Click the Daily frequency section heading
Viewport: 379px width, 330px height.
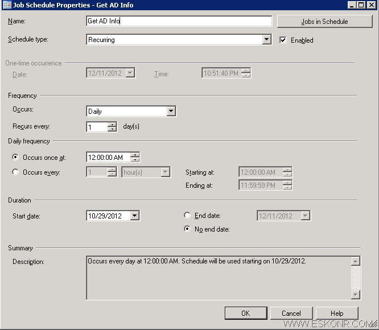coord(29,141)
